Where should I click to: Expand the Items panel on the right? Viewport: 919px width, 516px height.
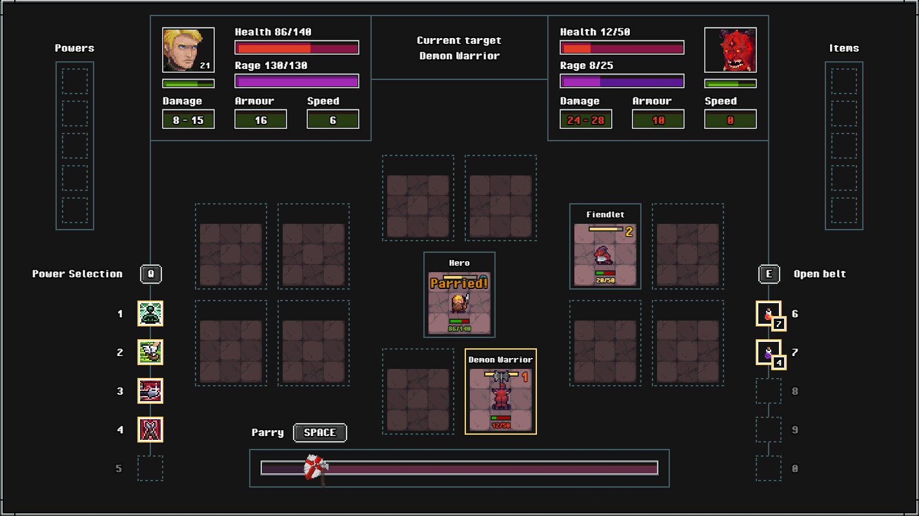point(844,145)
